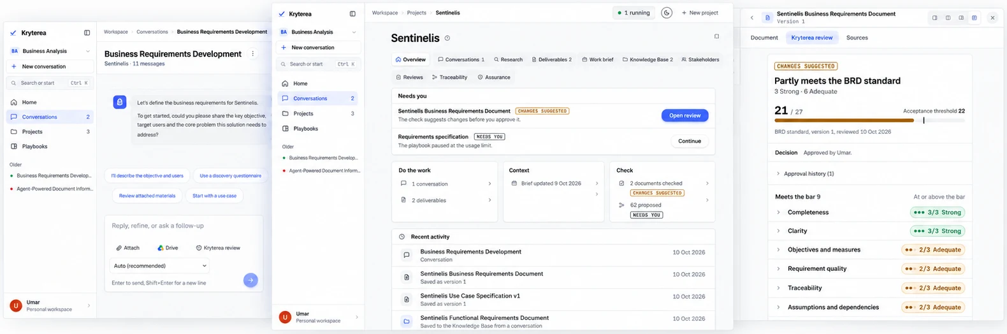The height and width of the screenshot is (334, 1007).
Task: Select the second layout icon in review panel
Action: 948,18
